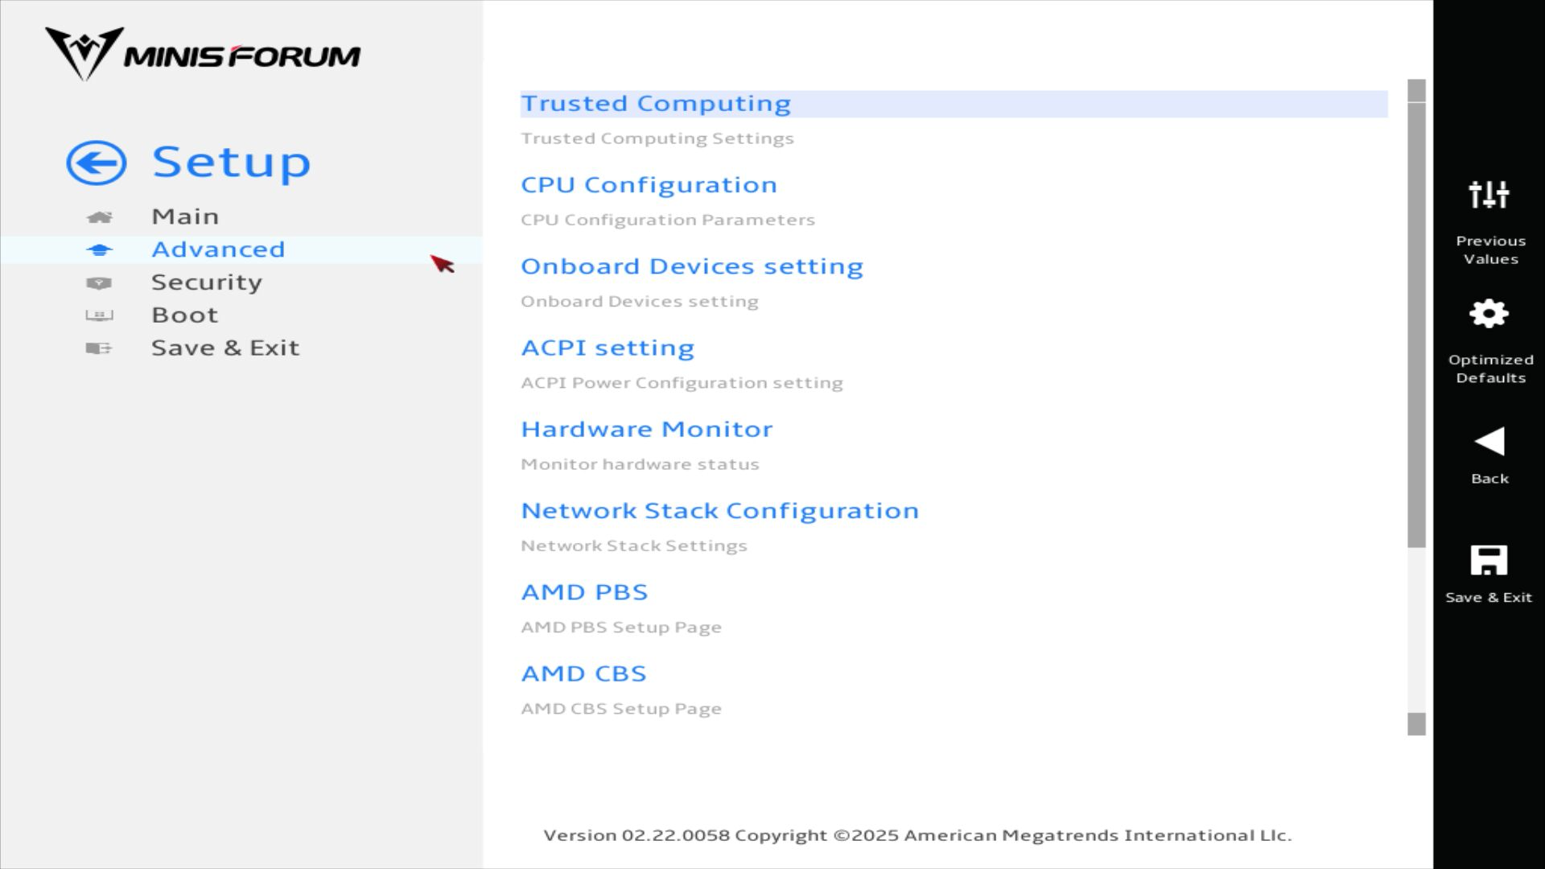The height and width of the screenshot is (869, 1545).
Task: Click the Back triangle icon
Action: pyautogui.click(x=1489, y=442)
